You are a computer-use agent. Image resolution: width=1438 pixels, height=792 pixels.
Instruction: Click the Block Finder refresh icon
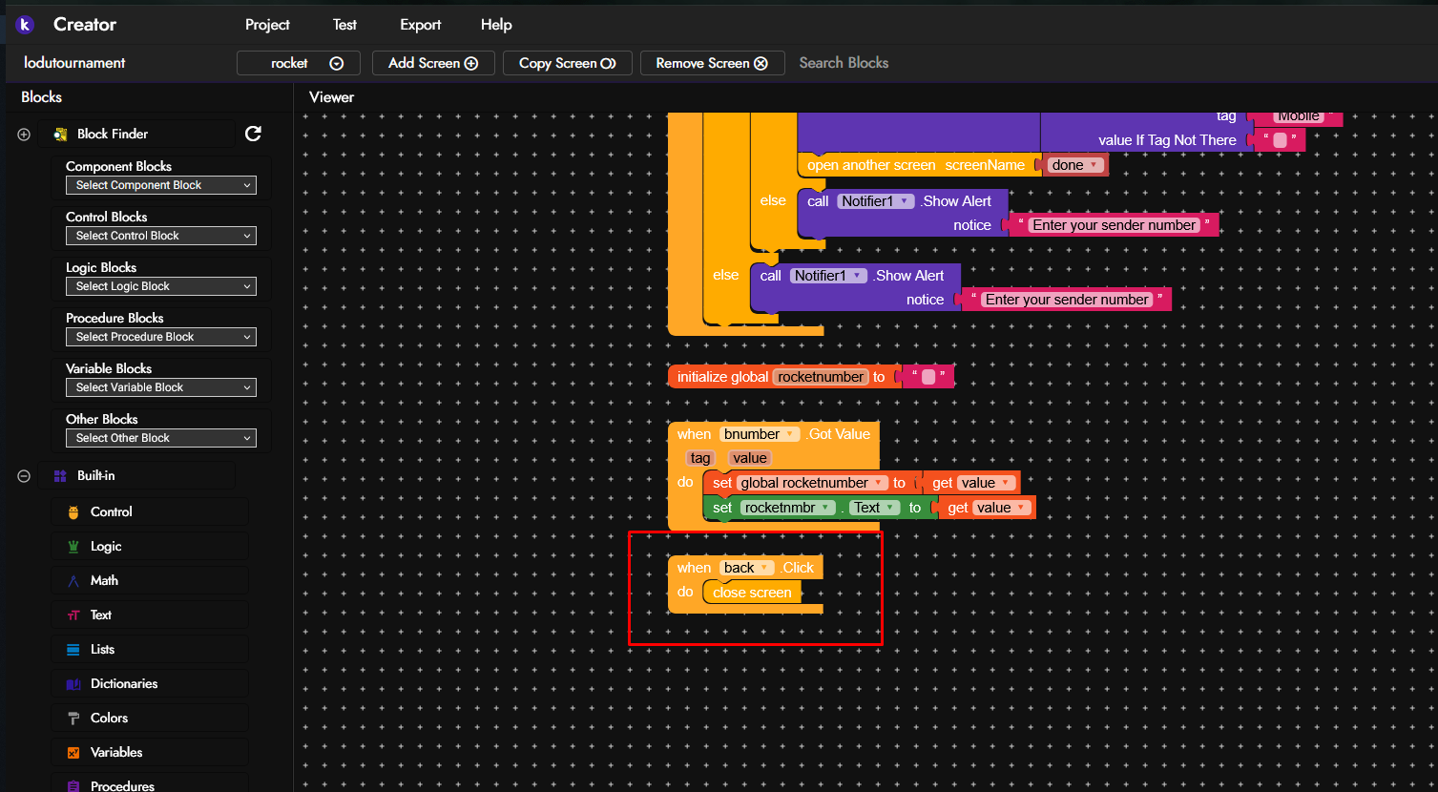(253, 134)
